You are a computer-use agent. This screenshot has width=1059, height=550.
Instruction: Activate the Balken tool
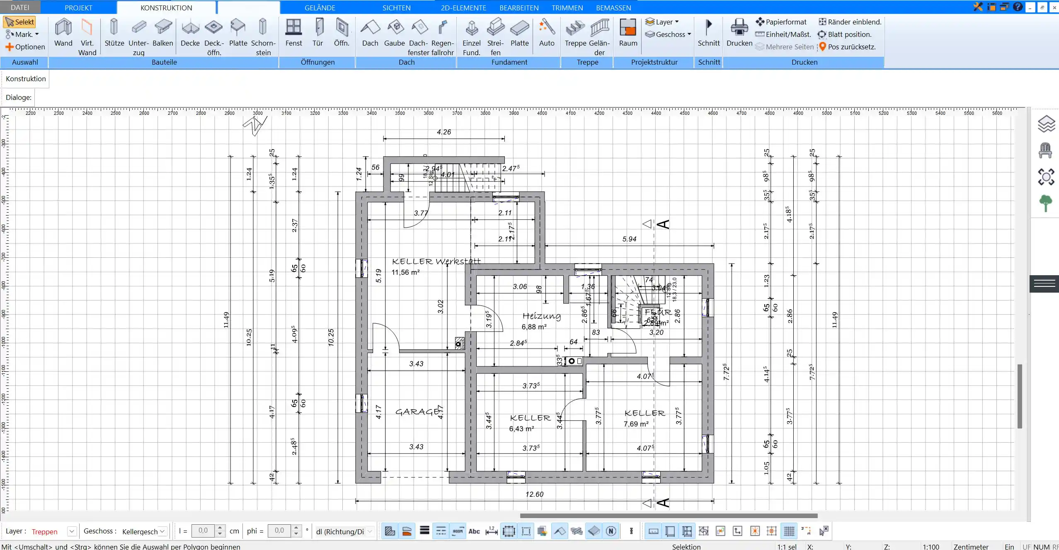pyautogui.click(x=162, y=32)
